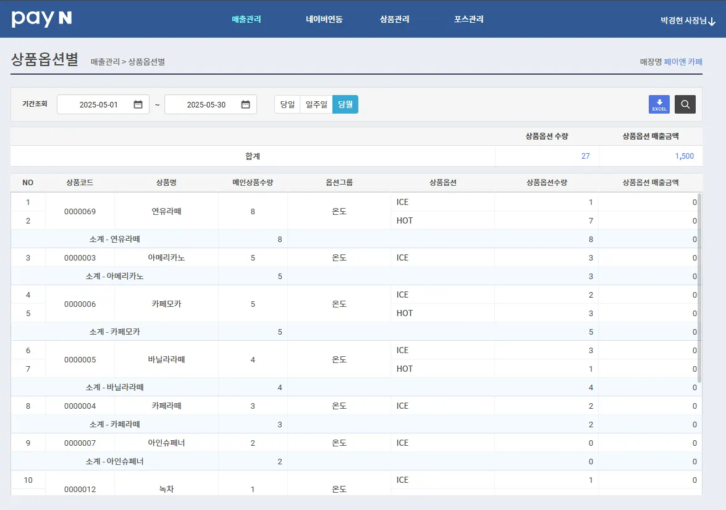Screen dimensions: 726x510
Task: Open the 네이버연동 menu
Action: [x=324, y=19]
